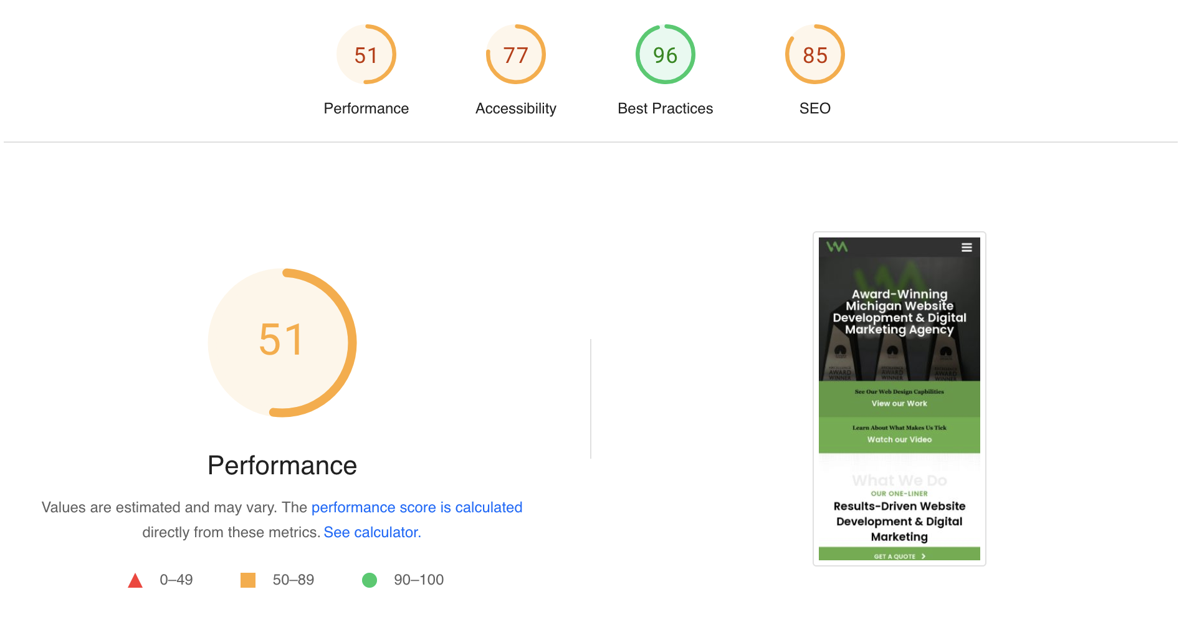
Task: Click the red triangle legend icon
Action: 135,581
